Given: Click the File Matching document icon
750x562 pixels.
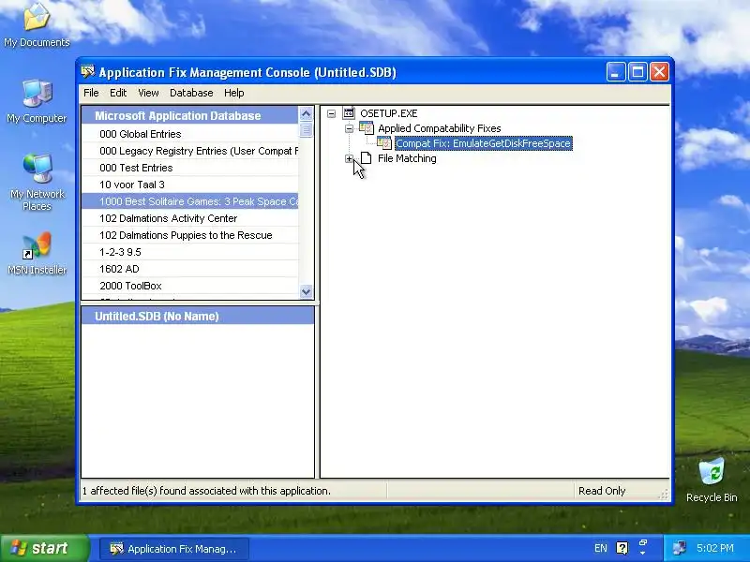Looking at the screenshot, I should pyautogui.click(x=366, y=158).
